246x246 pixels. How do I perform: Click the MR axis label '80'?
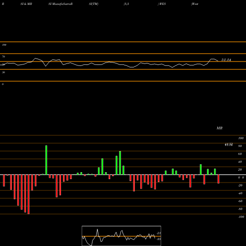click(240, 146)
